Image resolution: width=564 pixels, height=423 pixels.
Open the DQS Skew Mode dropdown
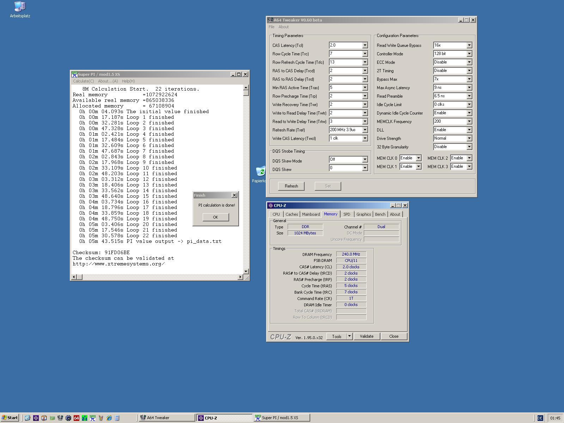[365, 159]
